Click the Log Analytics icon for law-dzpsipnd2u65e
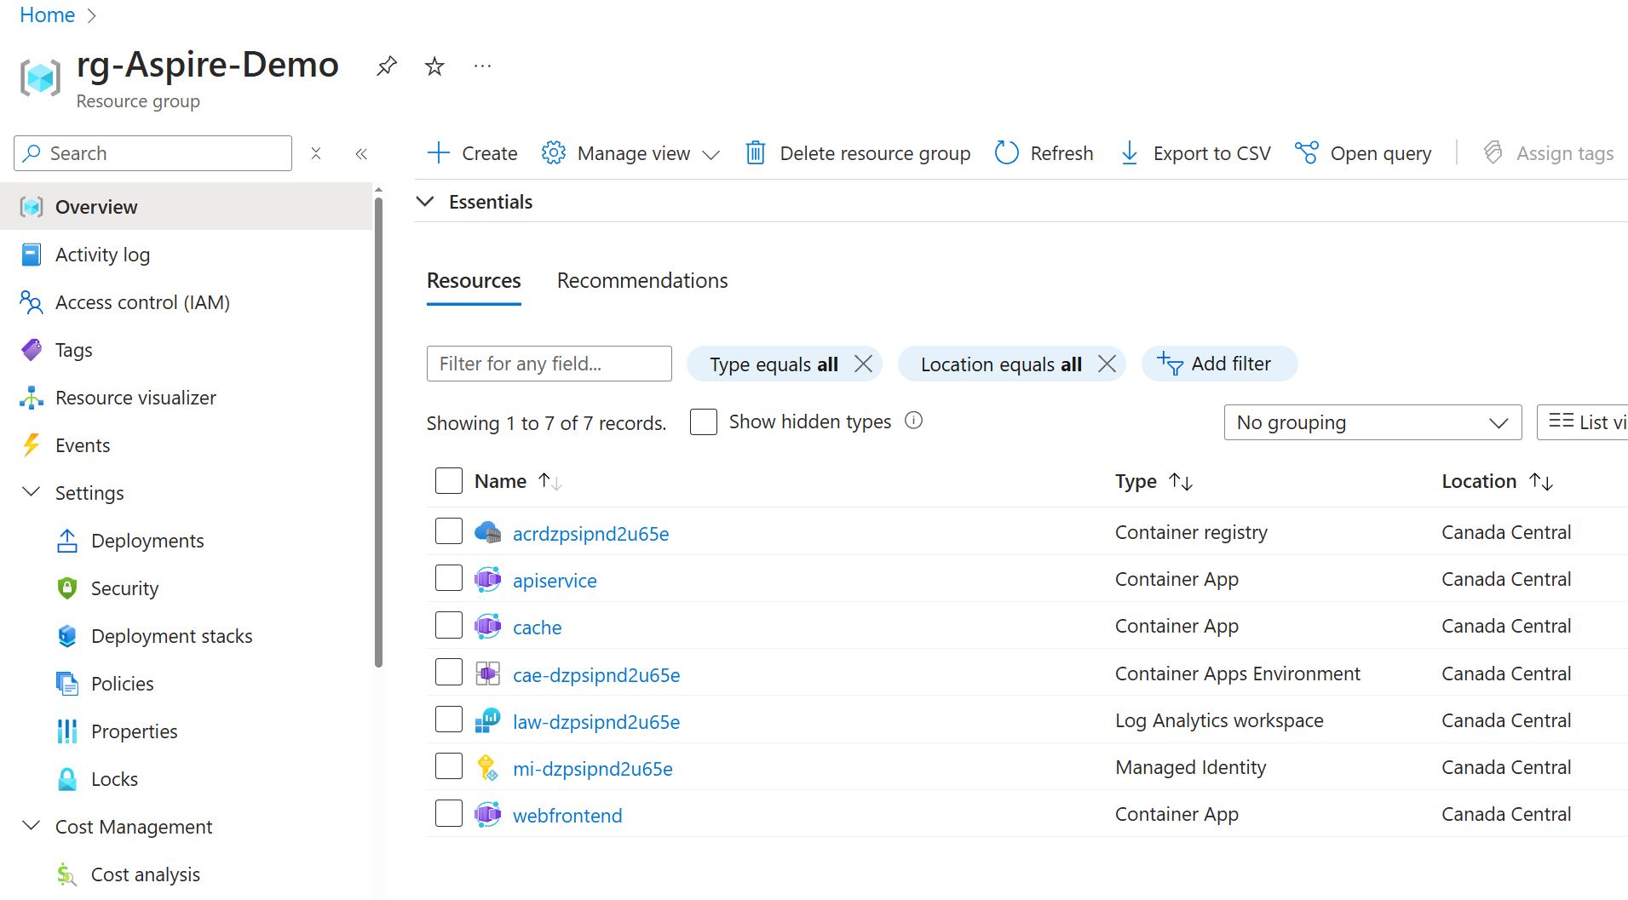The width and height of the screenshot is (1628, 900). [487, 721]
